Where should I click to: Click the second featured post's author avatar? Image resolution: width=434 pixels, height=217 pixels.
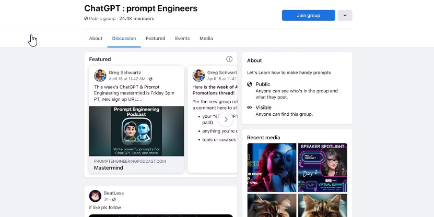pyautogui.click(x=199, y=75)
